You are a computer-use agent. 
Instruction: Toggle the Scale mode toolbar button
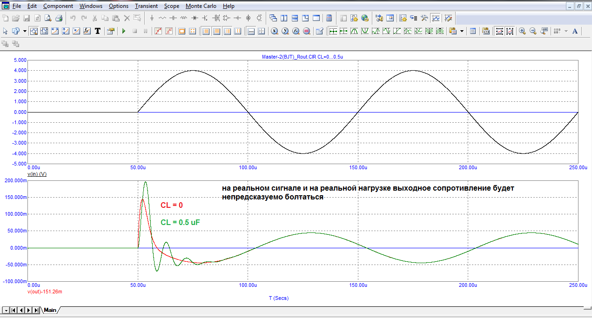[x=34, y=31]
